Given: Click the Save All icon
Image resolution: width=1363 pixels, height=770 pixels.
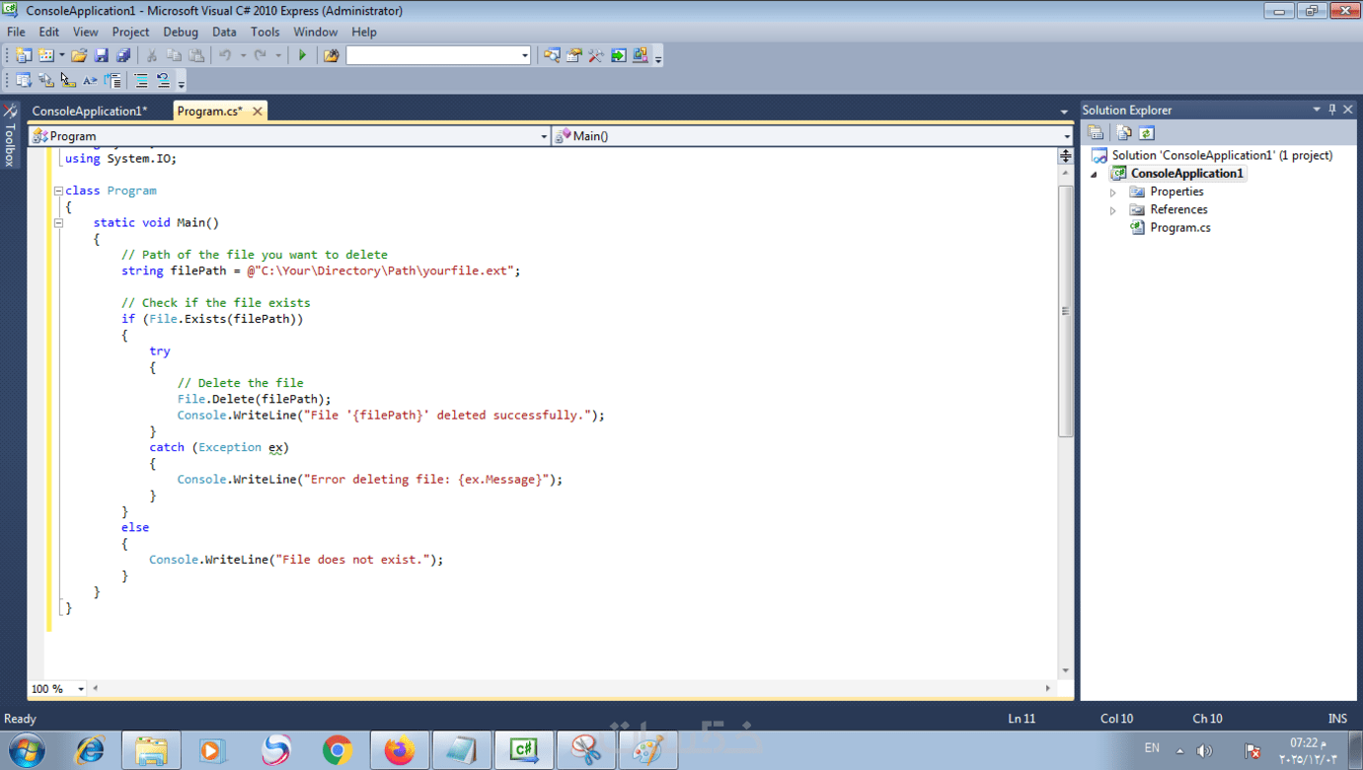Looking at the screenshot, I should (122, 55).
